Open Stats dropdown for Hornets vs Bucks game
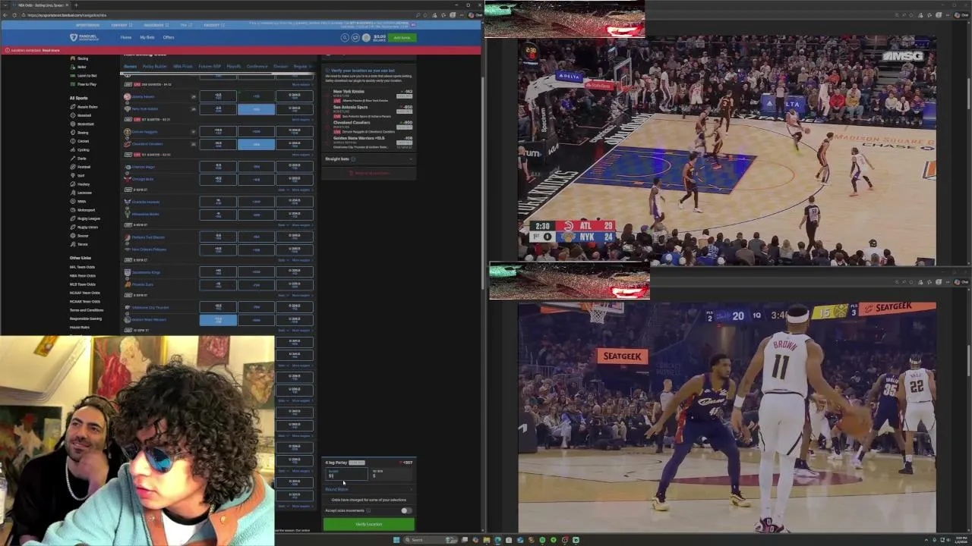 (x=282, y=224)
